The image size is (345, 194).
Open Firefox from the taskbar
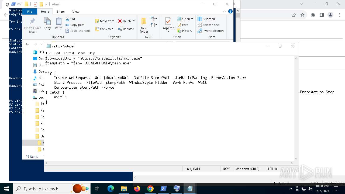pos(137,189)
